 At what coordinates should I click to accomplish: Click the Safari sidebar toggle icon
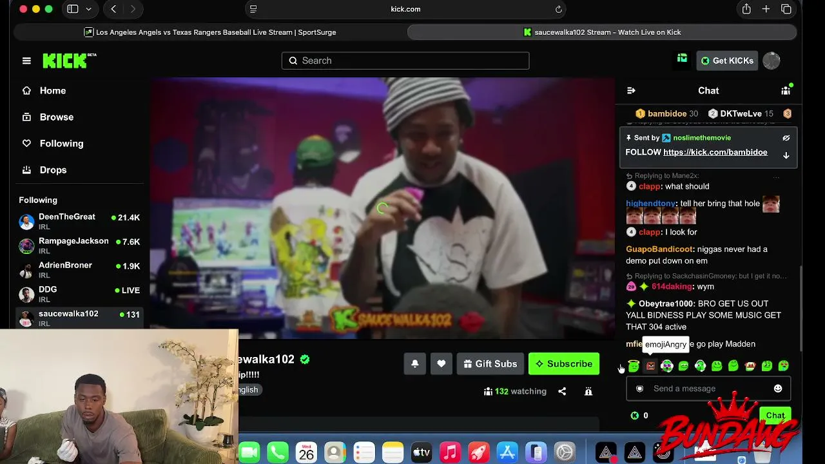pyautogui.click(x=73, y=9)
